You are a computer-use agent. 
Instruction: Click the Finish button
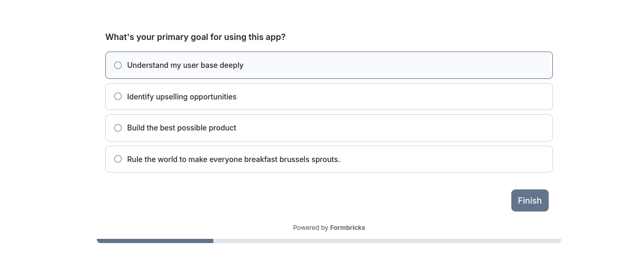point(530,200)
